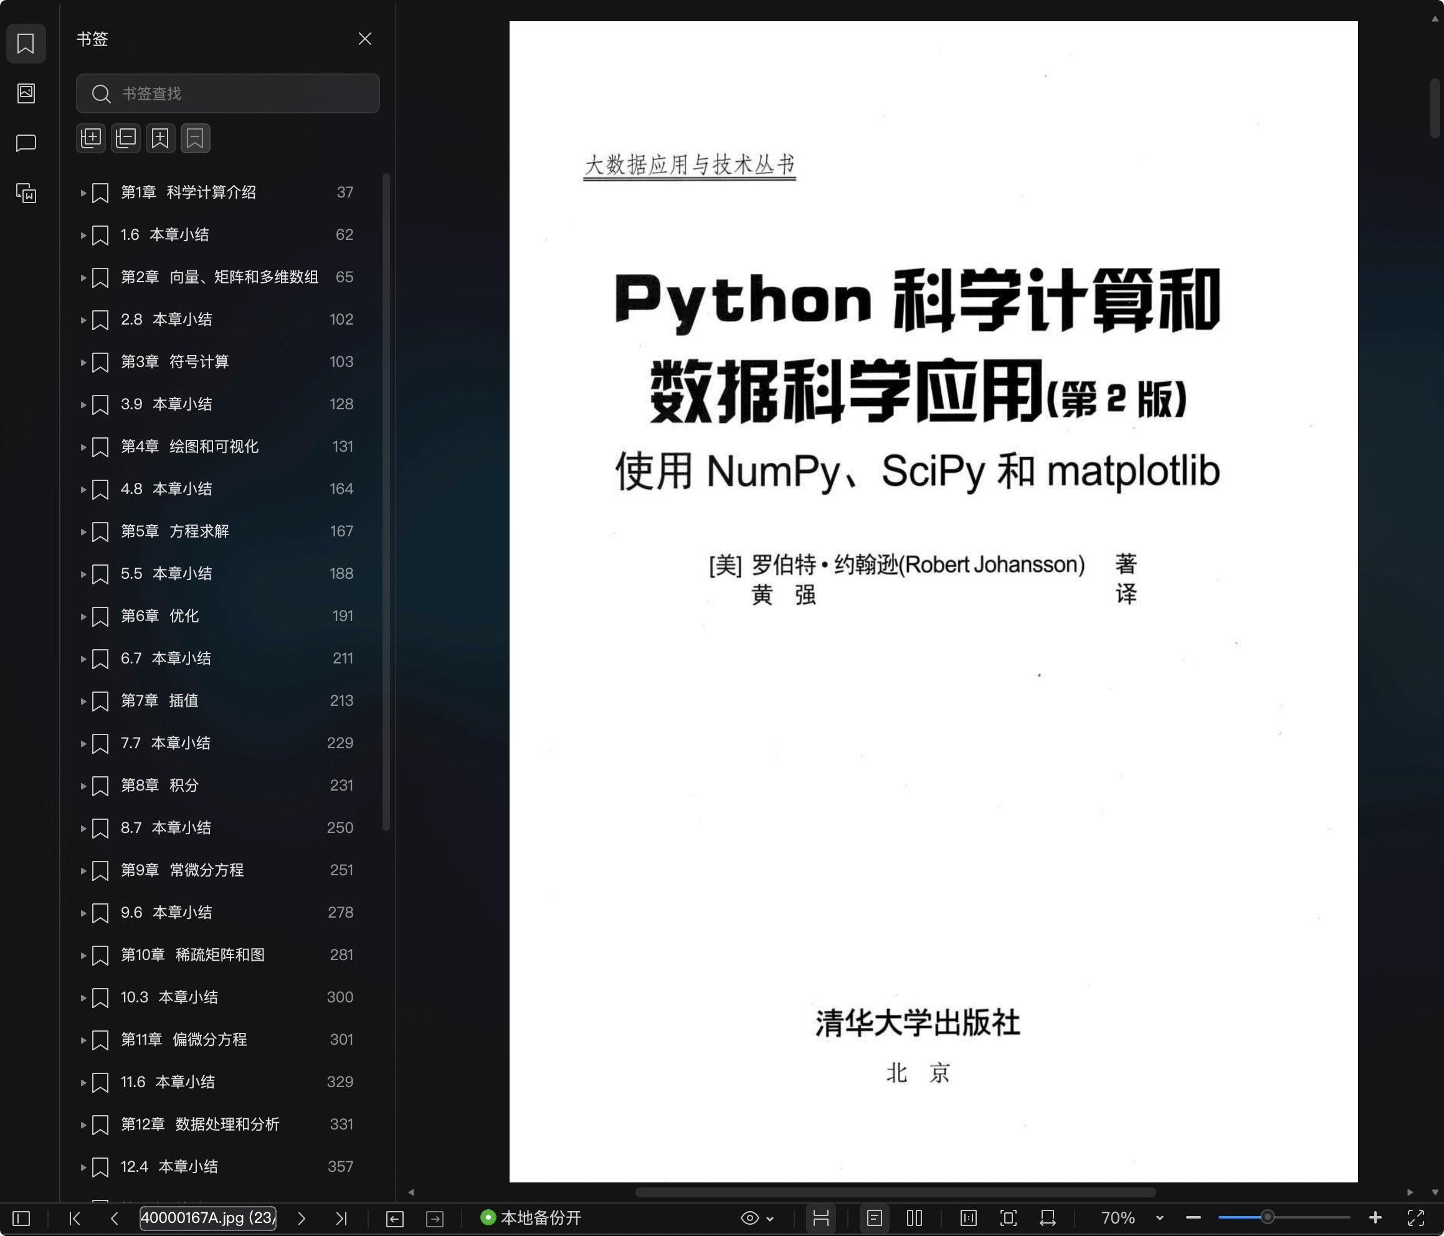This screenshot has height=1236, width=1444.
Task: Fit page to window icon
Action: pyautogui.click(x=1009, y=1219)
